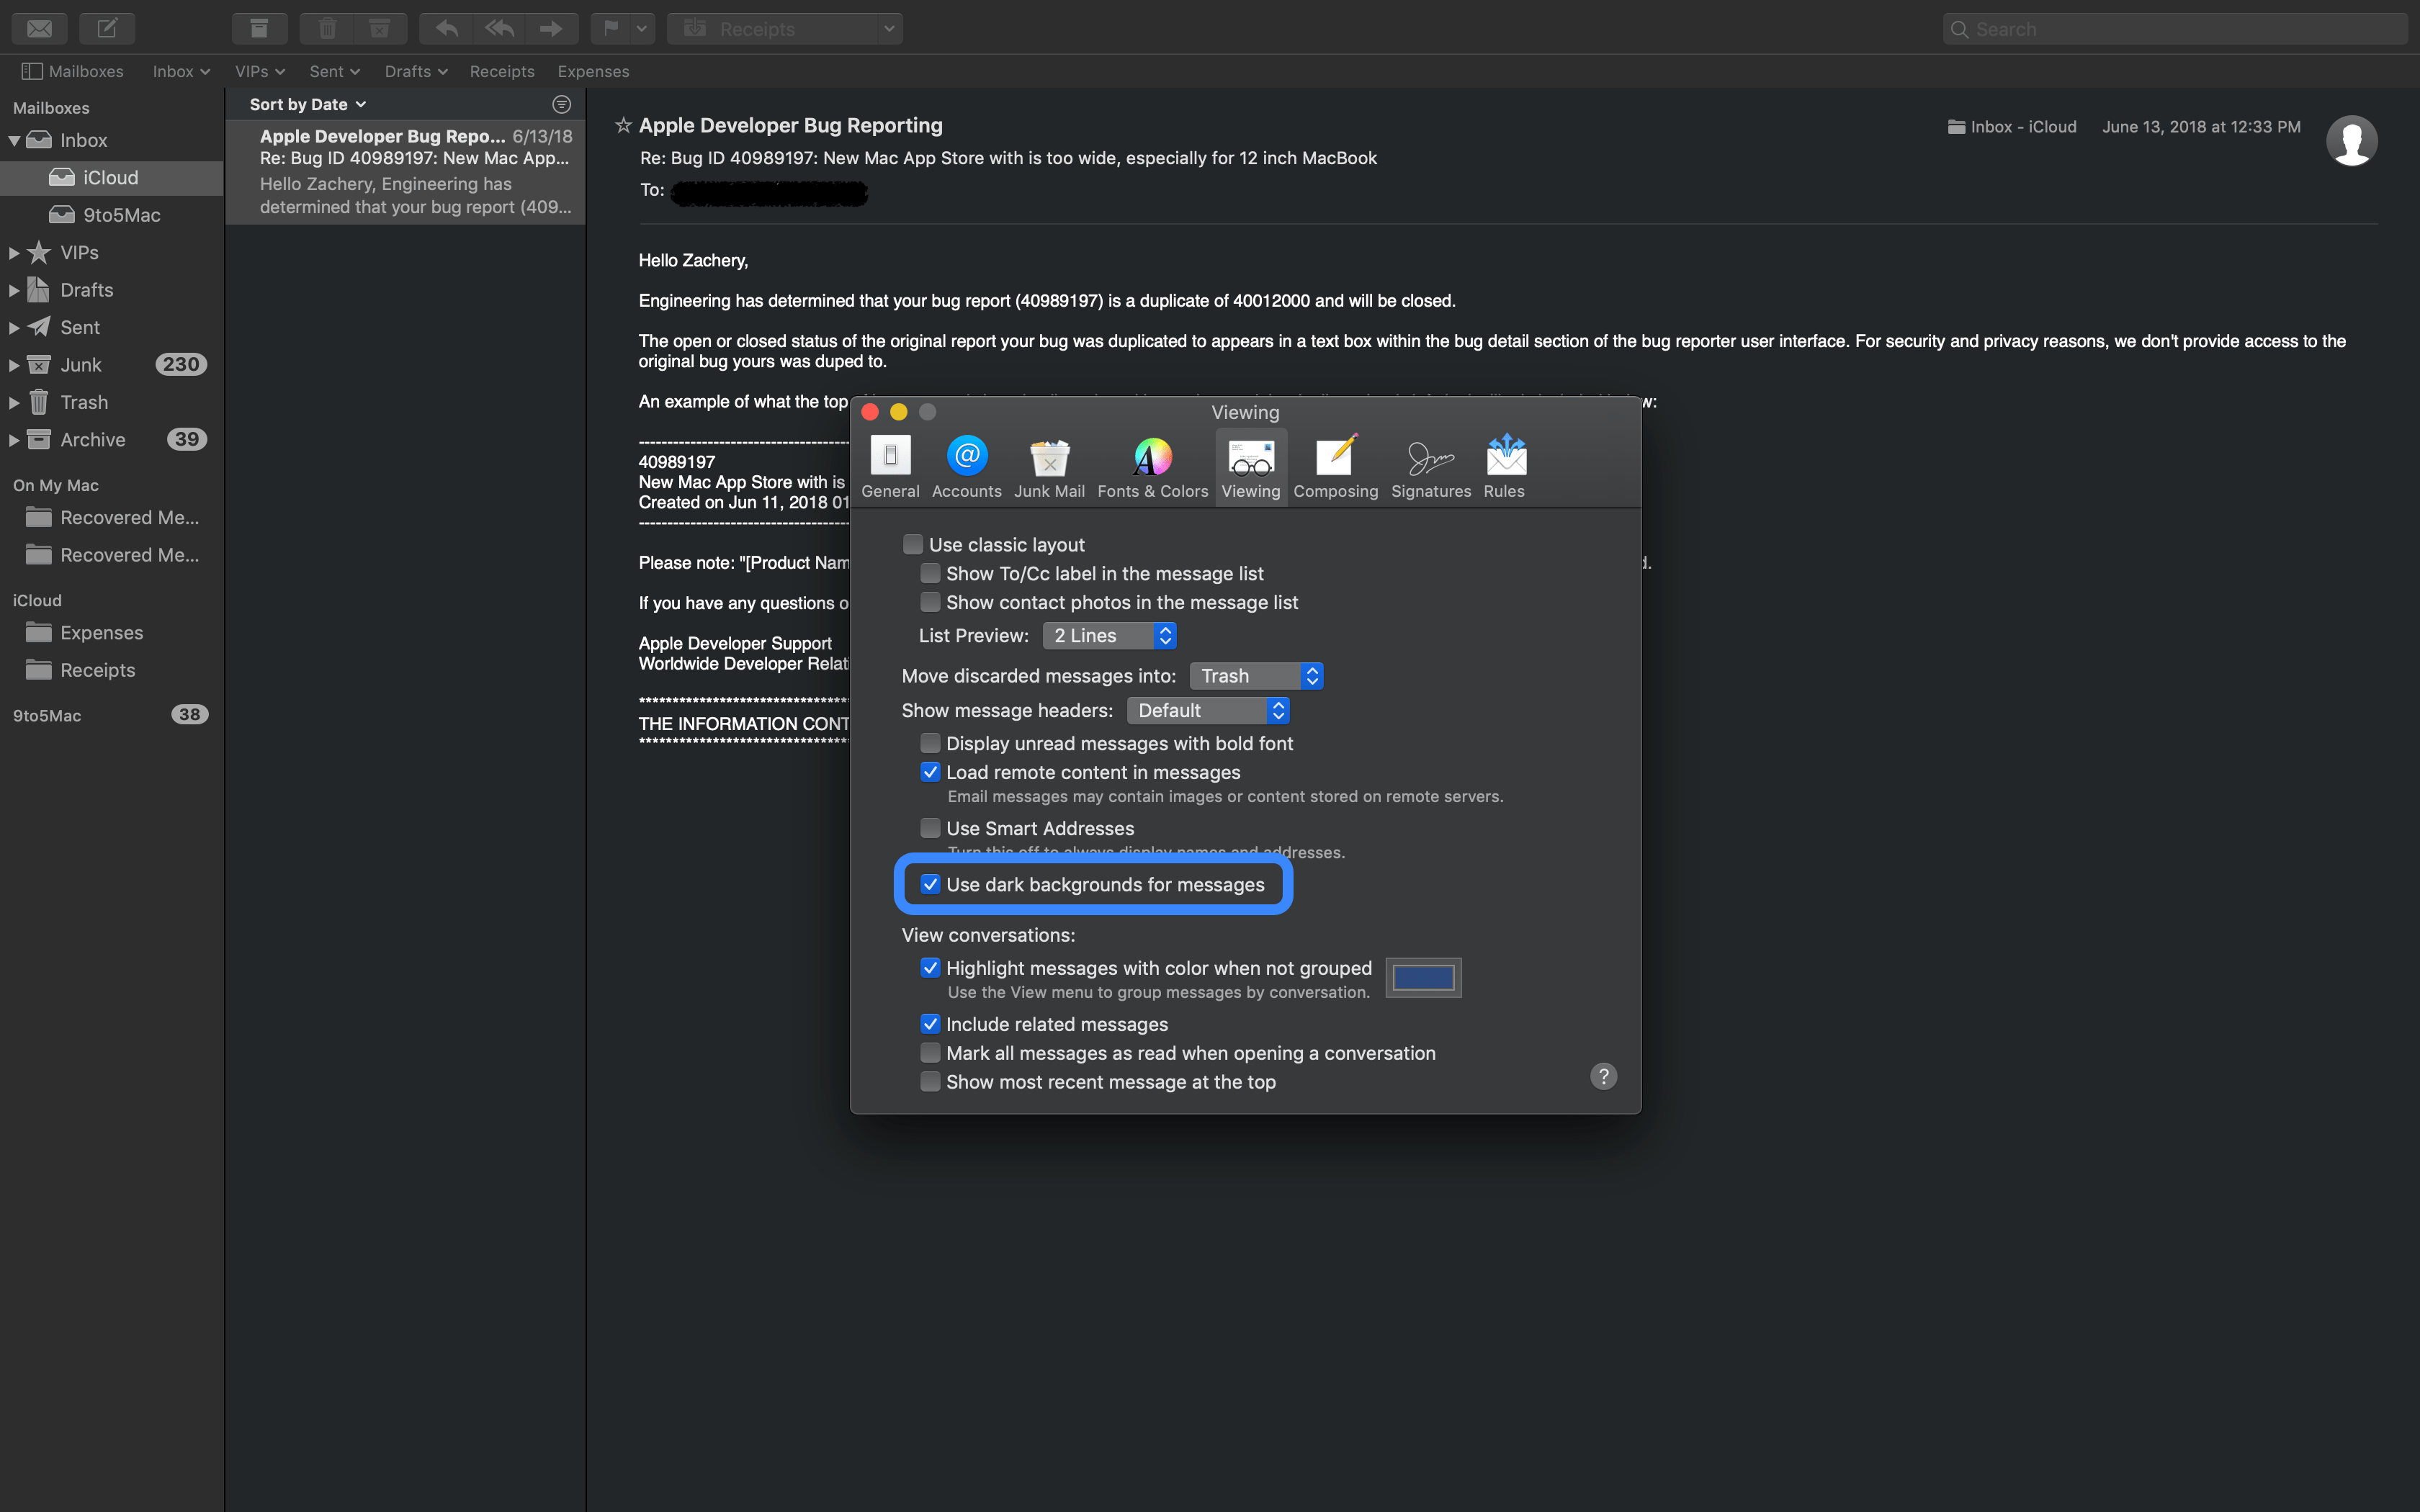Open the Show message headers dropdown
The image size is (2420, 1512).
1208,710
